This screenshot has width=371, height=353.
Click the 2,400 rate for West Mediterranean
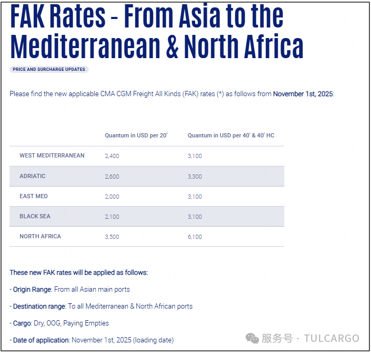pyautogui.click(x=112, y=156)
